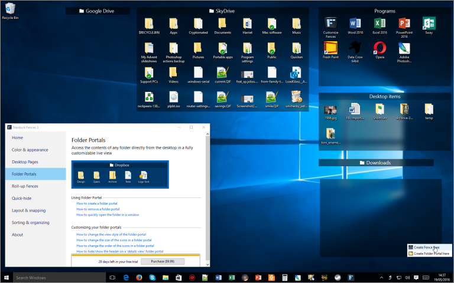454x283 pixels.
Task: Click Firefox icon in the taskbar
Action: point(140,277)
